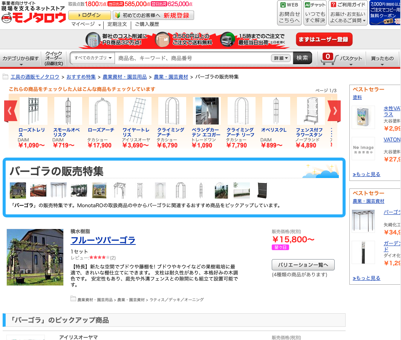The image size is (401, 340).
Task: Click おすすめ特集 breadcrumb link
Action: coord(81,77)
